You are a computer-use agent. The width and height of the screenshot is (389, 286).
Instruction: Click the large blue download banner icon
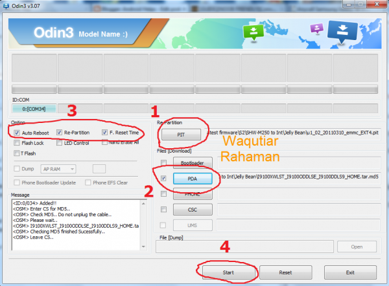pyautogui.click(x=342, y=31)
